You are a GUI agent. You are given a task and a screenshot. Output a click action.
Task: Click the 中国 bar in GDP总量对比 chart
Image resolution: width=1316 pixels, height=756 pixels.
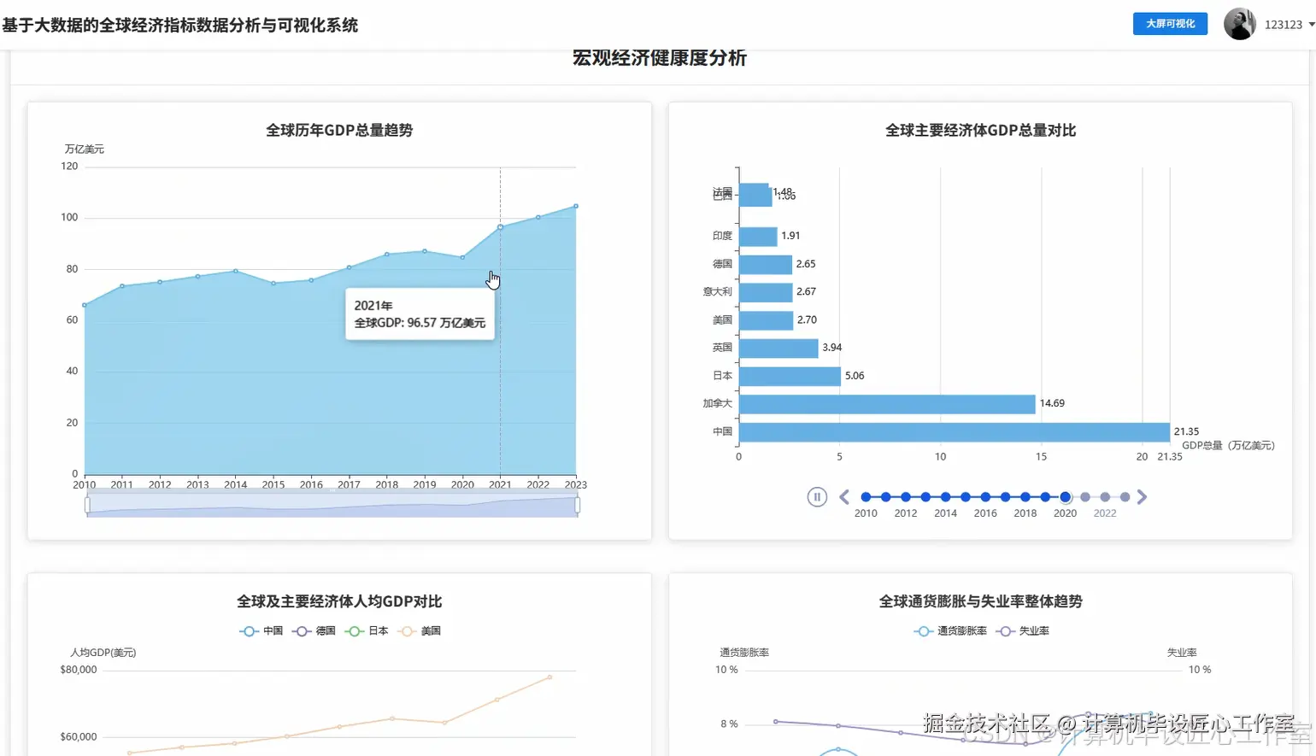pyautogui.click(x=953, y=431)
